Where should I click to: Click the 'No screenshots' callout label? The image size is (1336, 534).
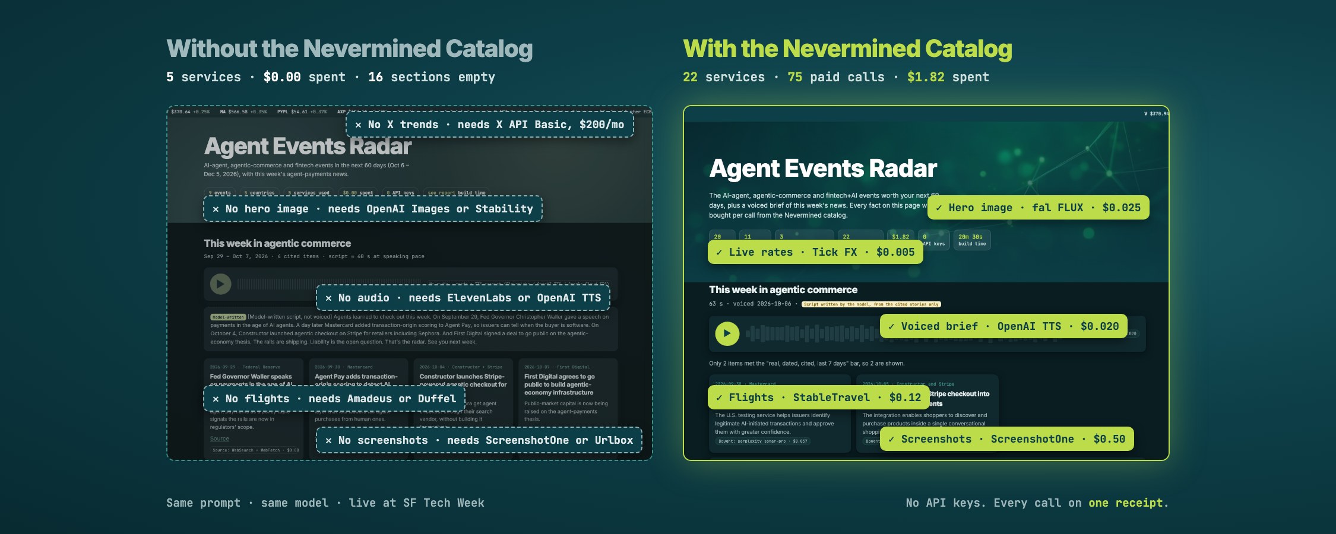(479, 440)
